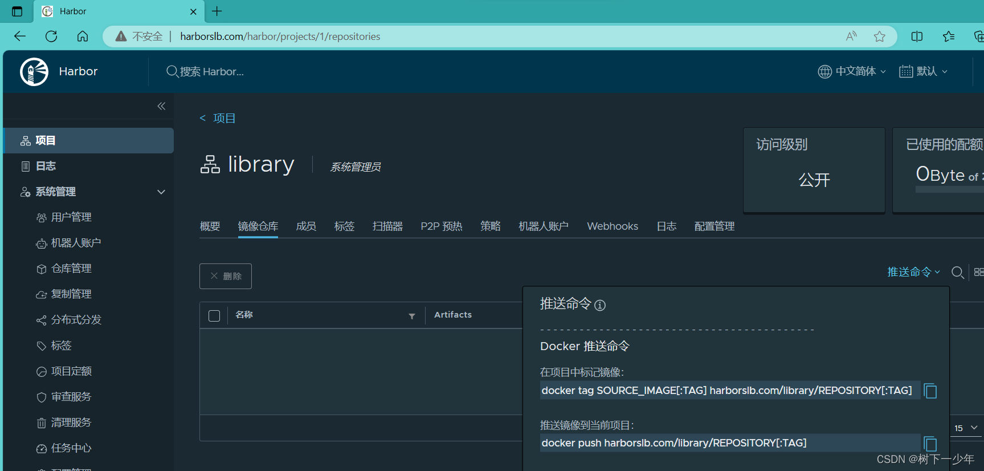Click the browser address bar URL
984x471 pixels.
[x=280, y=36]
